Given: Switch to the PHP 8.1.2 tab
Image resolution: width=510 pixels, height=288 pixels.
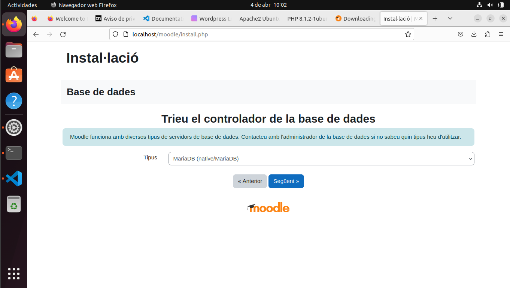Looking at the screenshot, I should tap(307, 18).
